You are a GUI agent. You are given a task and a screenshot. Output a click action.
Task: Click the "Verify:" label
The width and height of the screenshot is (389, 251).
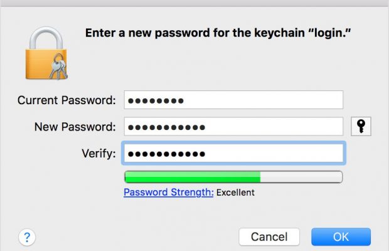tap(98, 154)
